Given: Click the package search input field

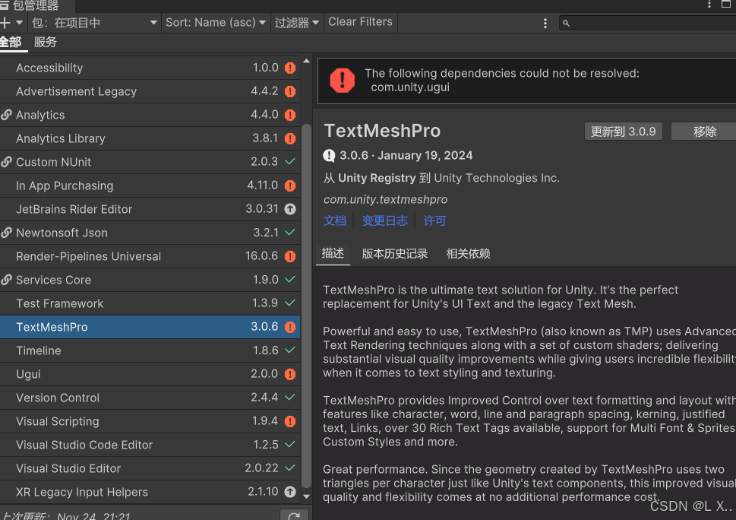Looking at the screenshot, I should pyautogui.click(x=648, y=23).
